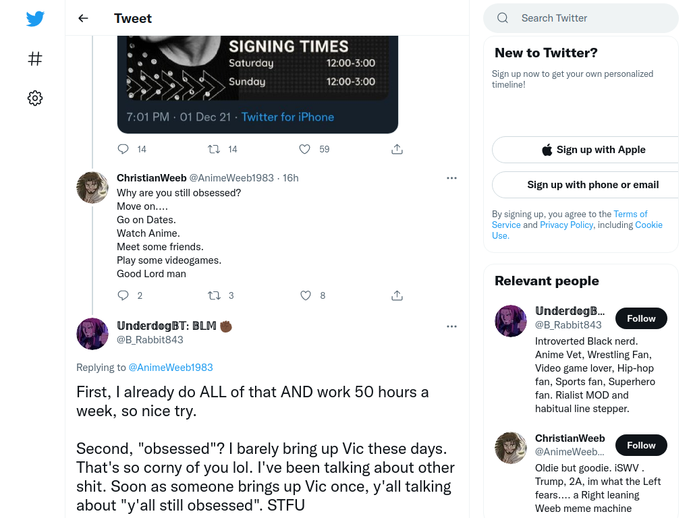Open more options on UnderdogBT's tweet
This screenshot has height=518, width=691.
(451, 326)
